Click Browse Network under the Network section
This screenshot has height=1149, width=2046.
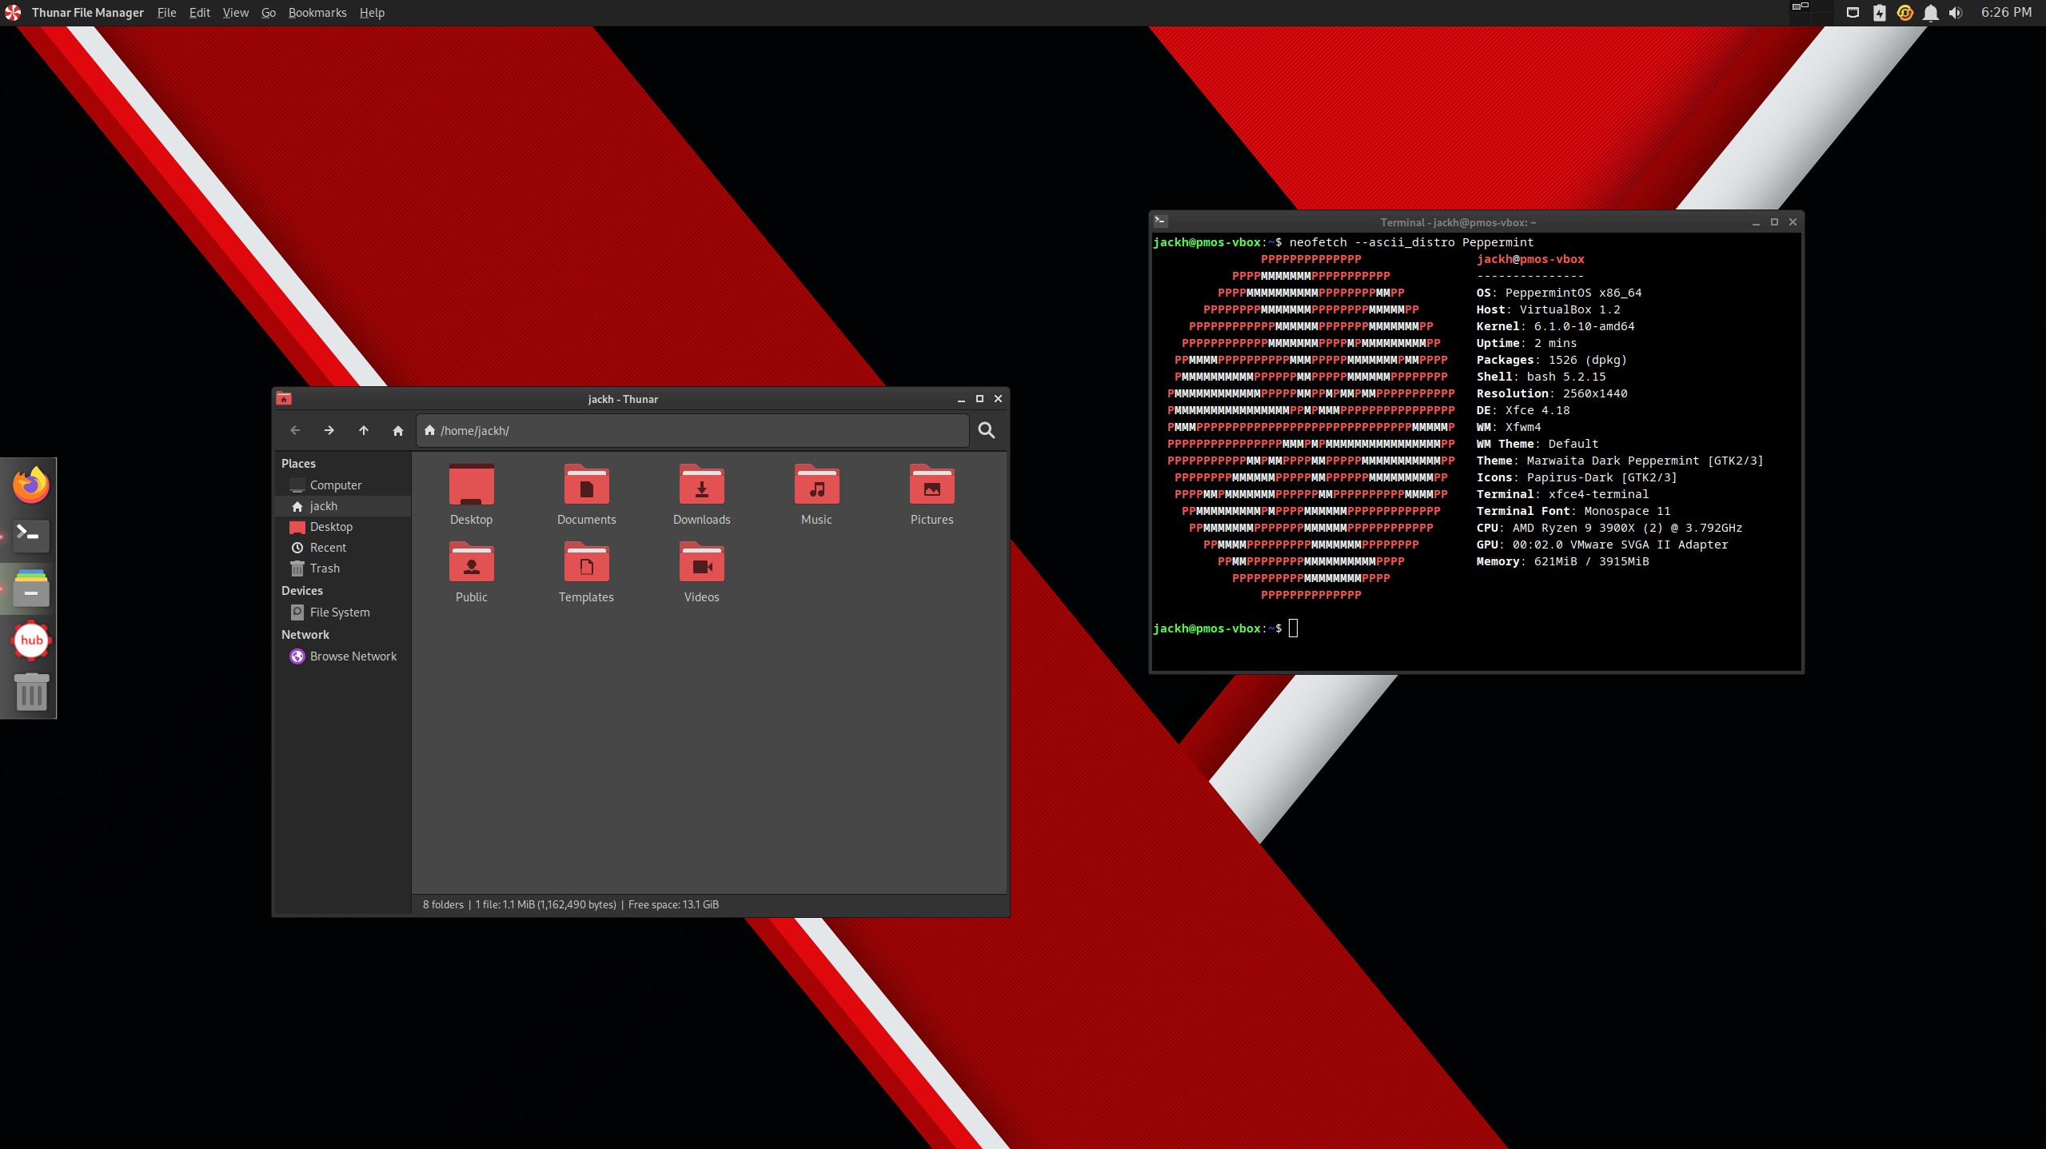[x=353, y=656]
